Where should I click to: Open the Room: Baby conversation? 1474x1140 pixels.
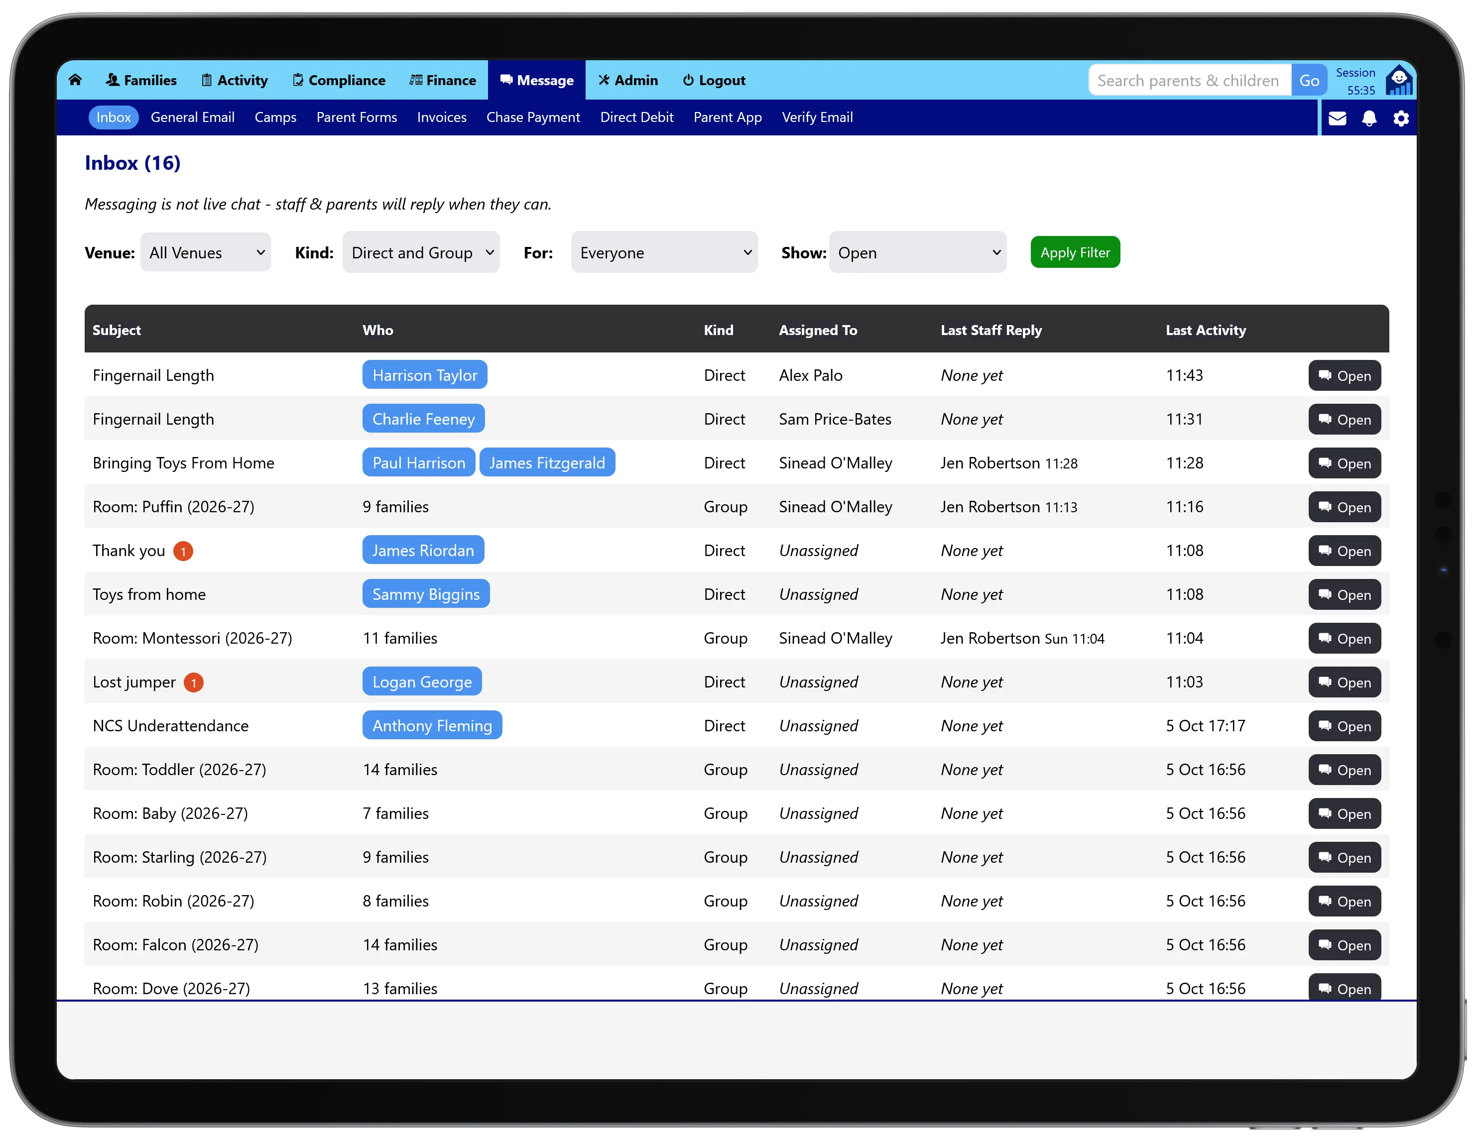coord(1345,814)
